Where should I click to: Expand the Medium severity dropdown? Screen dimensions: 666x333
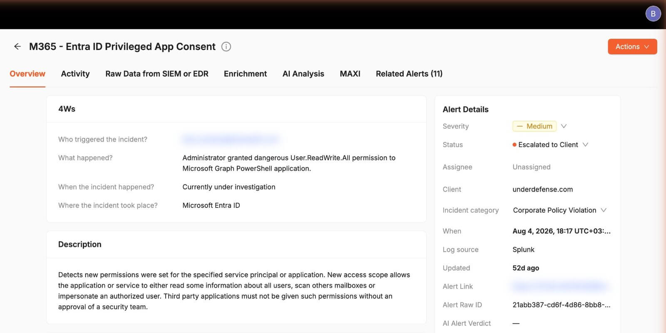(539, 126)
